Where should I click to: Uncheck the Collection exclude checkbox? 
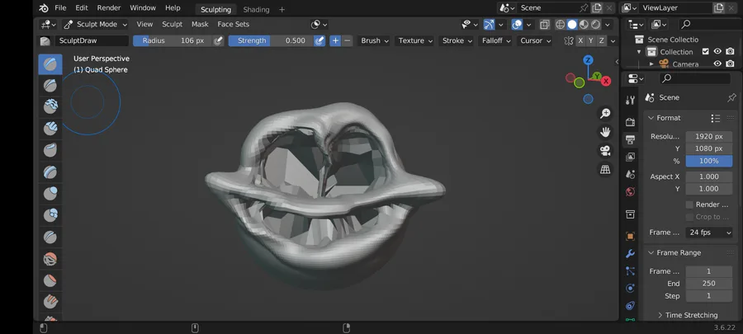point(705,52)
